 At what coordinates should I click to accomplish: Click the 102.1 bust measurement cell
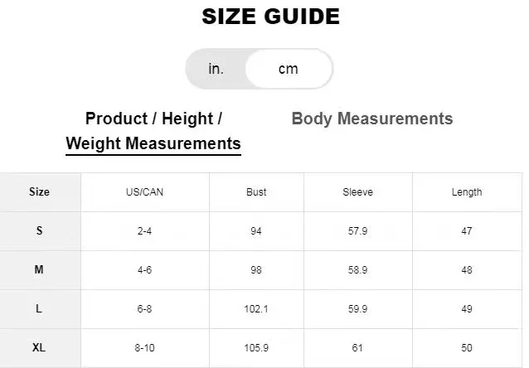[256, 309]
